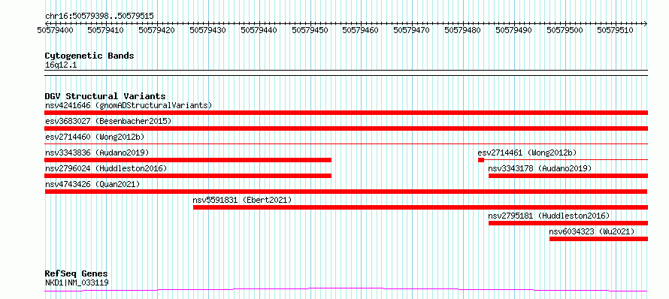The height and width of the screenshot is (299, 669).
Task: Click label nsv3343178 (Audano2019)
Action: [540, 168]
